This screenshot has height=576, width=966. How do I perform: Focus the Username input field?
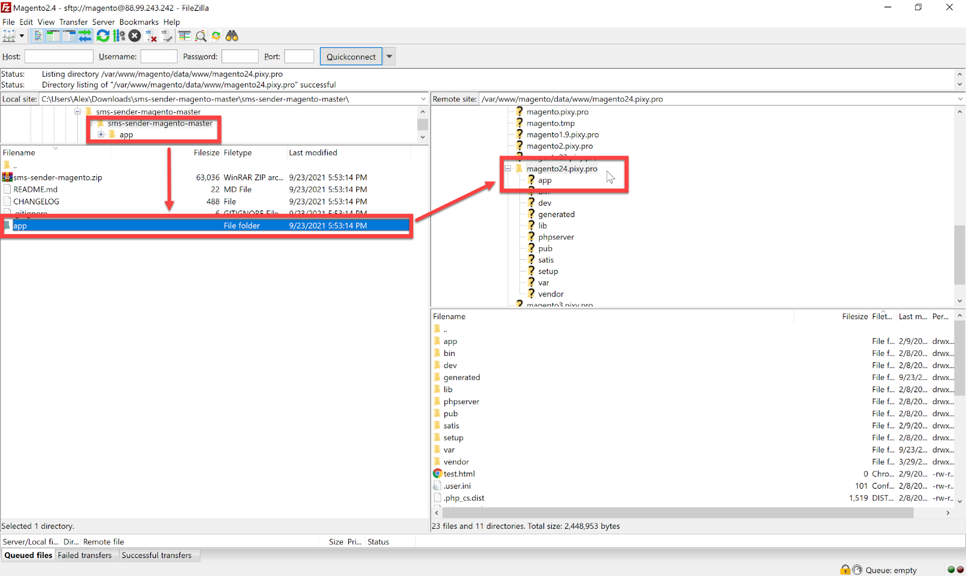pos(159,57)
